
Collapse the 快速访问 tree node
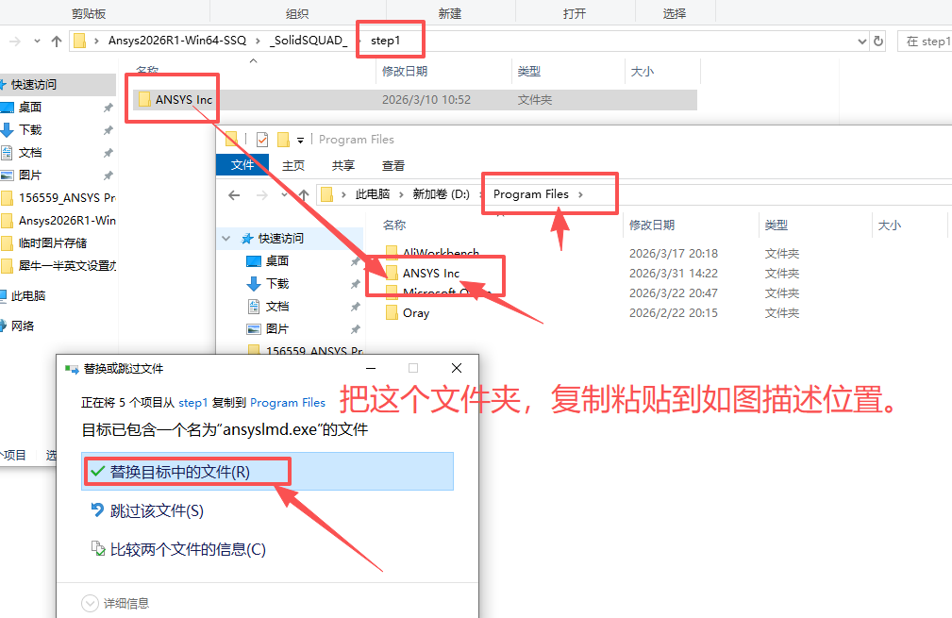pyautogui.click(x=225, y=238)
